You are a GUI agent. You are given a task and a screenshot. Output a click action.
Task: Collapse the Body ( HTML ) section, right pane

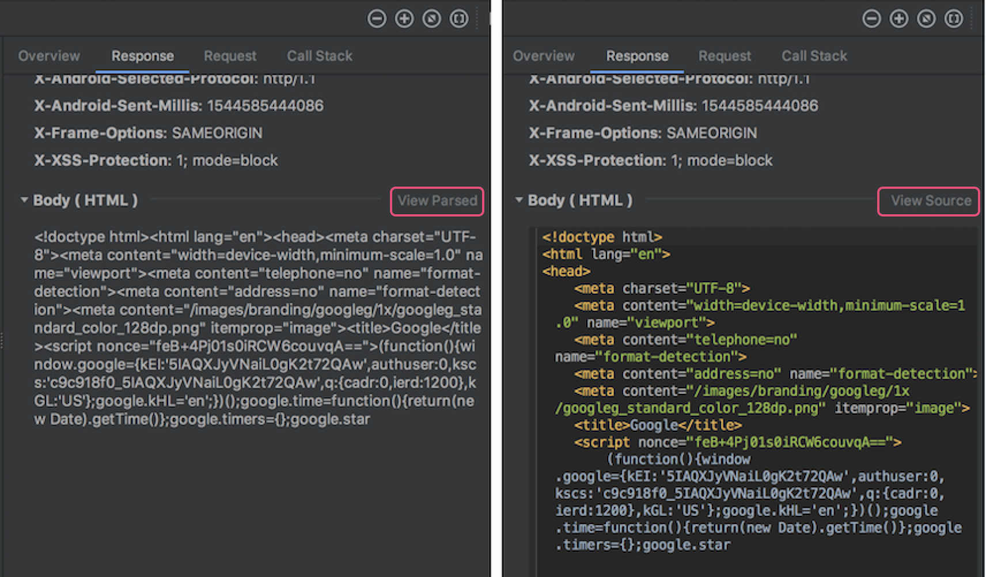click(x=518, y=200)
